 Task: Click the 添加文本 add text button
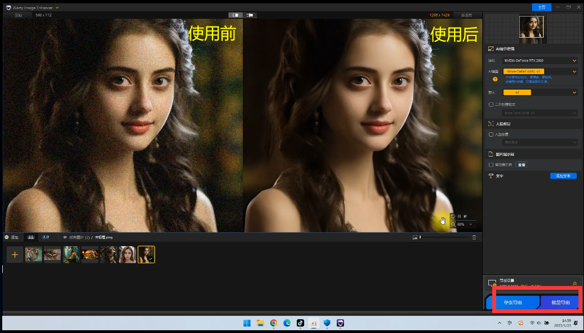click(564, 176)
